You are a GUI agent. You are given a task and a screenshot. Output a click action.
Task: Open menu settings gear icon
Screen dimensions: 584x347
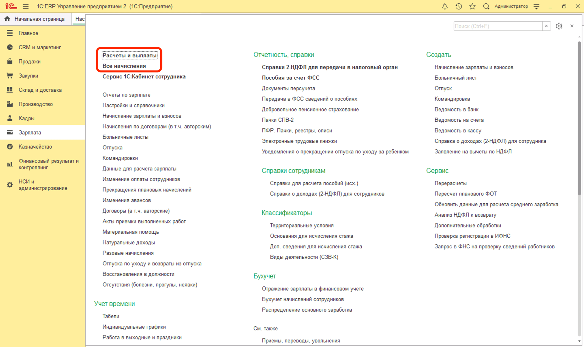(559, 26)
